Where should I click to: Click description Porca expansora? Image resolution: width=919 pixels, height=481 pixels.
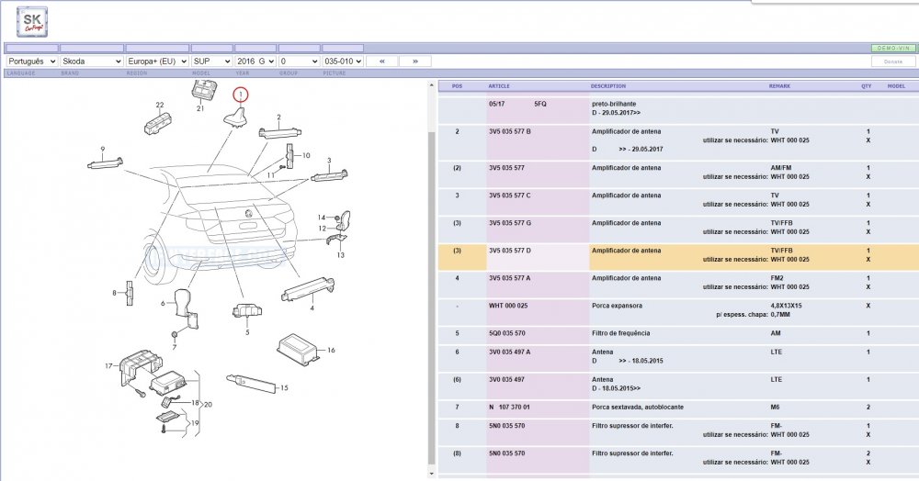pos(617,306)
